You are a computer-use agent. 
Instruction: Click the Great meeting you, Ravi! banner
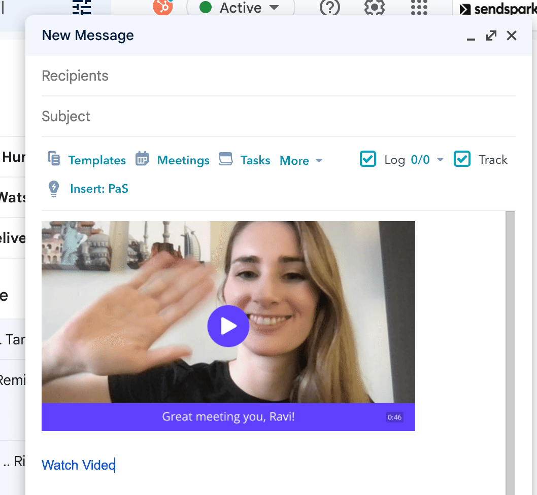point(228,416)
